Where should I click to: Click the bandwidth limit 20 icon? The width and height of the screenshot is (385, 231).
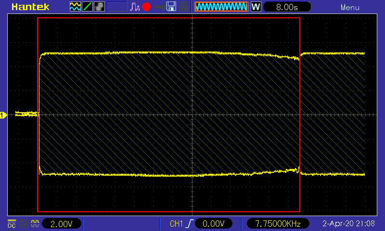coord(23,224)
